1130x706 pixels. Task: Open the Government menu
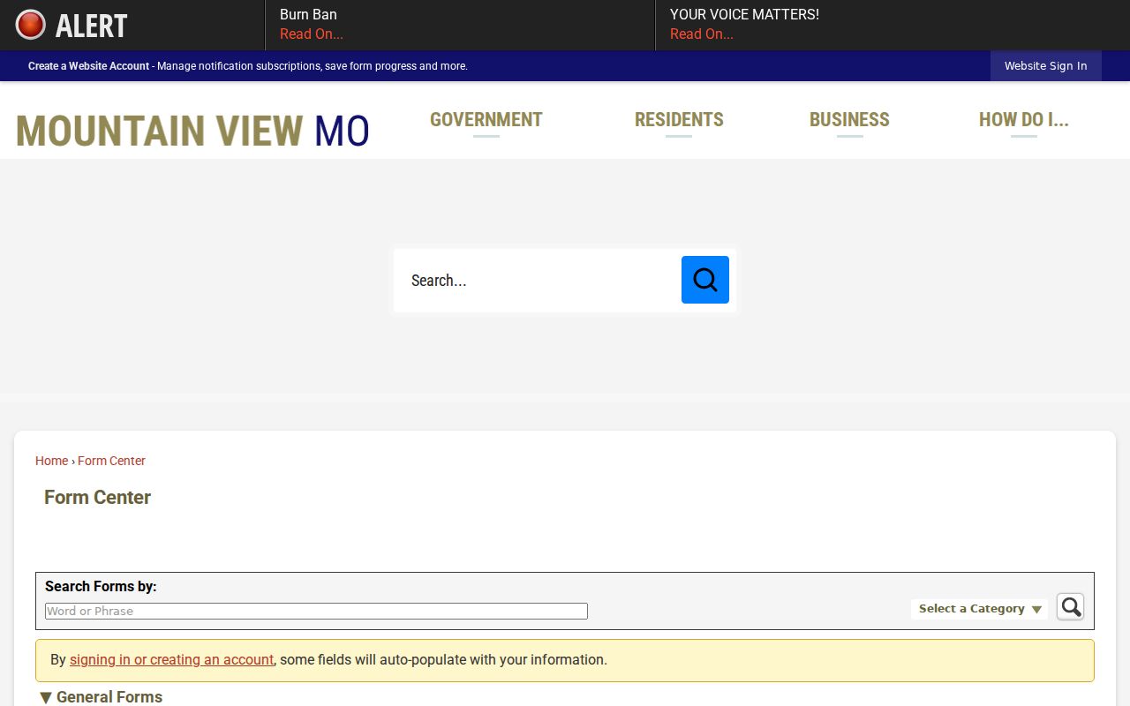click(x=486, y=120)
